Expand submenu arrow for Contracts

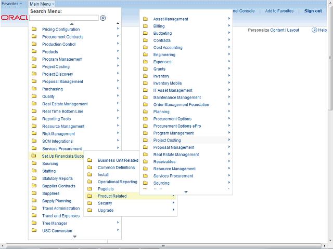229,40
